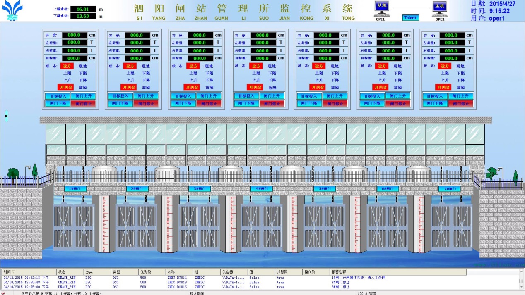Click the alarm list scroll down arrow
525x295 pixels.
[x=521, y=287]
